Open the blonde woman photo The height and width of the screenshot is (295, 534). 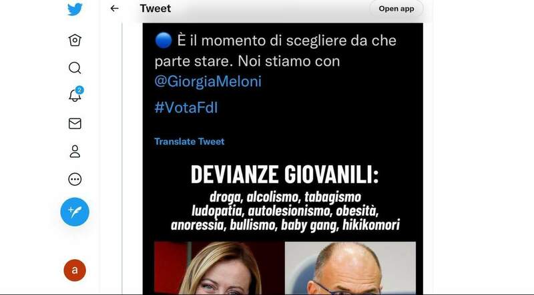click(x=220, y=268)
